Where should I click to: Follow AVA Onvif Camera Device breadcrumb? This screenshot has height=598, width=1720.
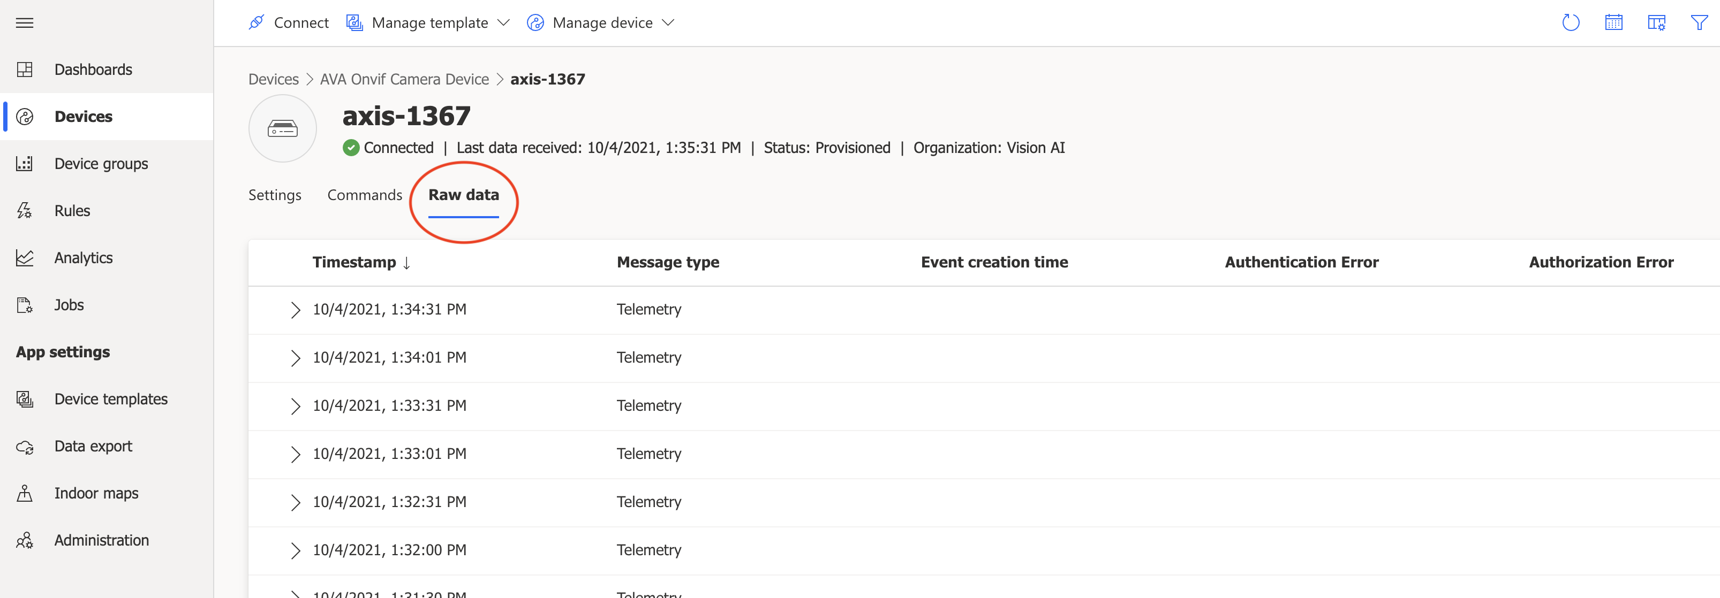tap(404, 79)
